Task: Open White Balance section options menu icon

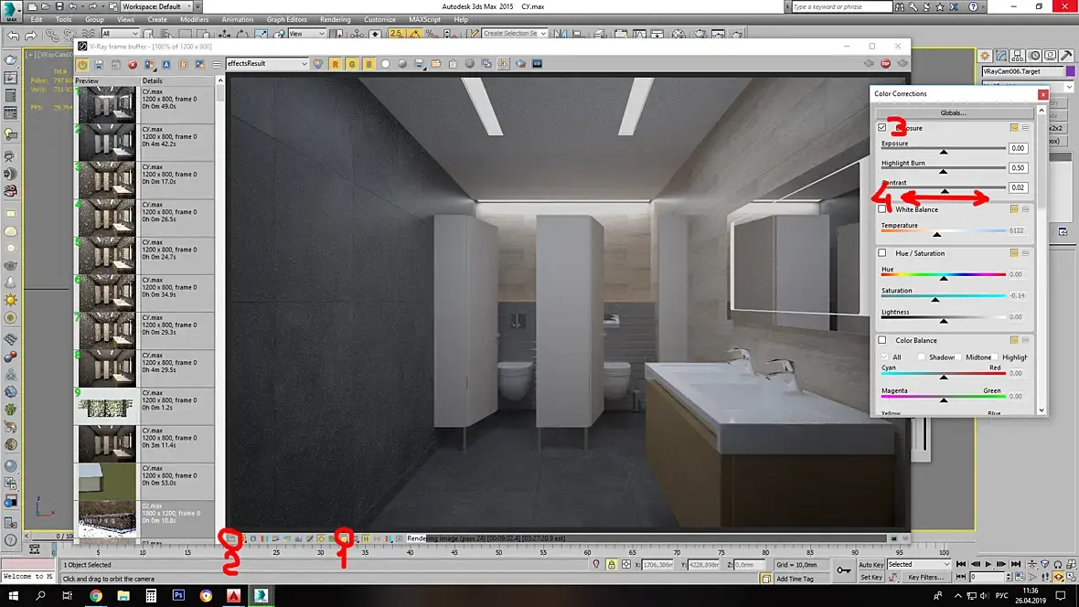Action: [1025, 209]
